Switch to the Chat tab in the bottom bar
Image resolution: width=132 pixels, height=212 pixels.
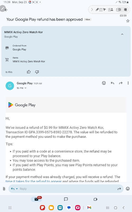point(66,199)
